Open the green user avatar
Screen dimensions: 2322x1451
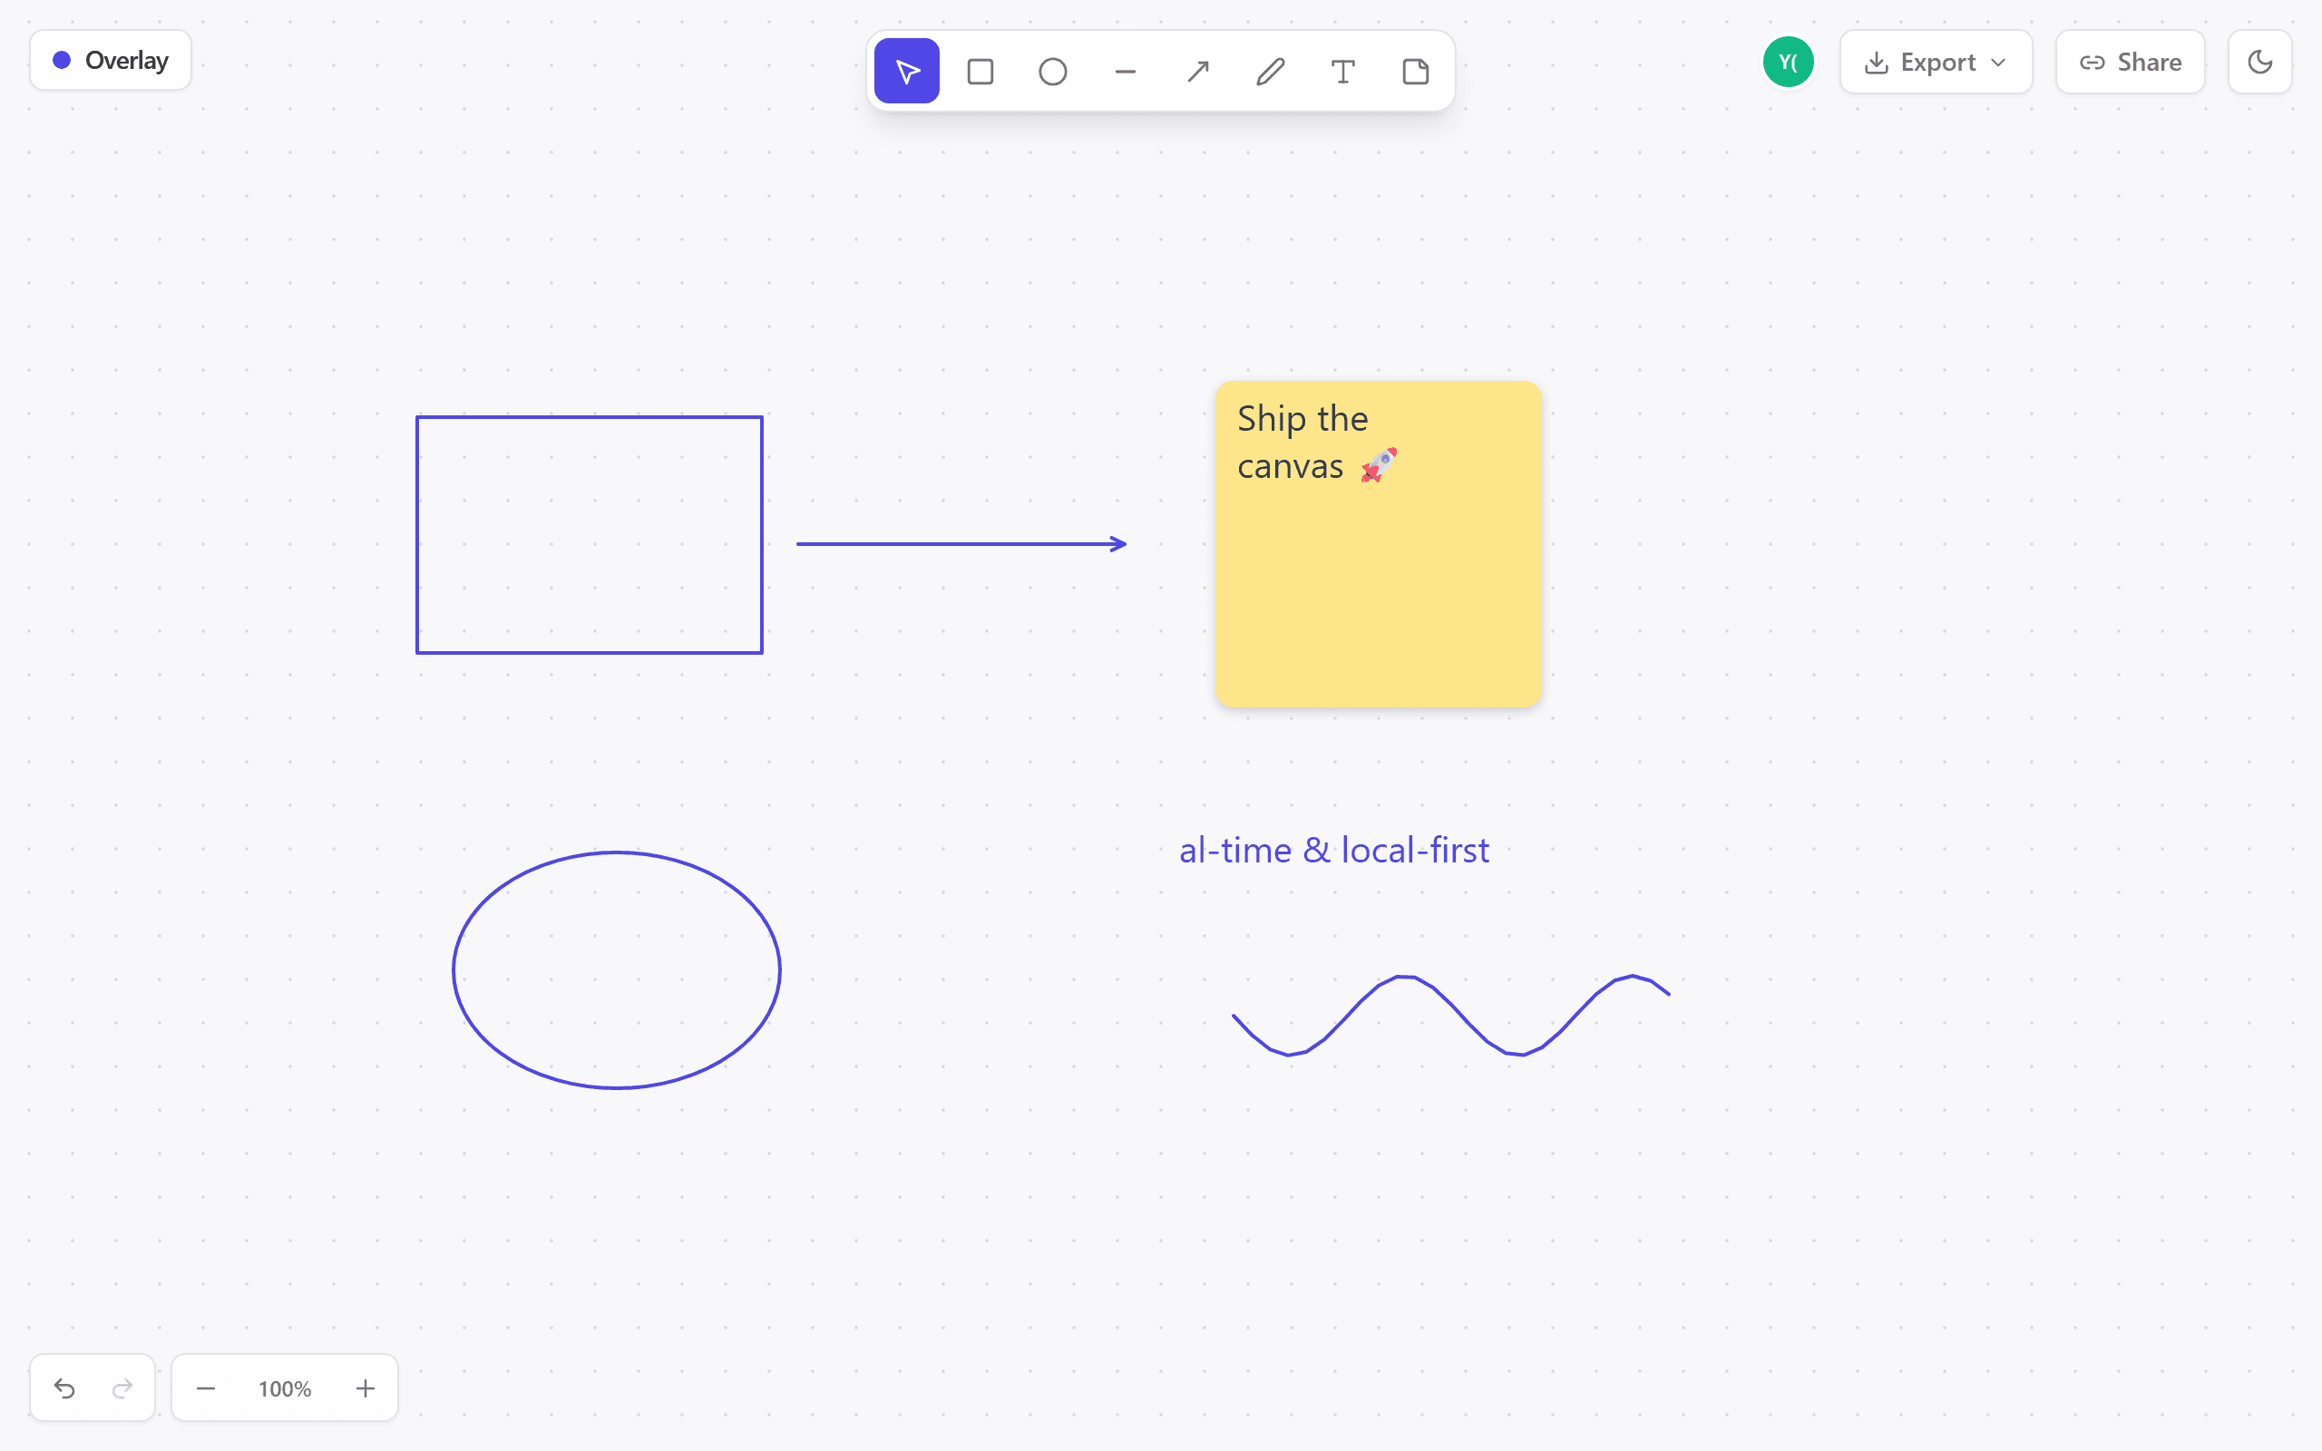[1788, 62]
